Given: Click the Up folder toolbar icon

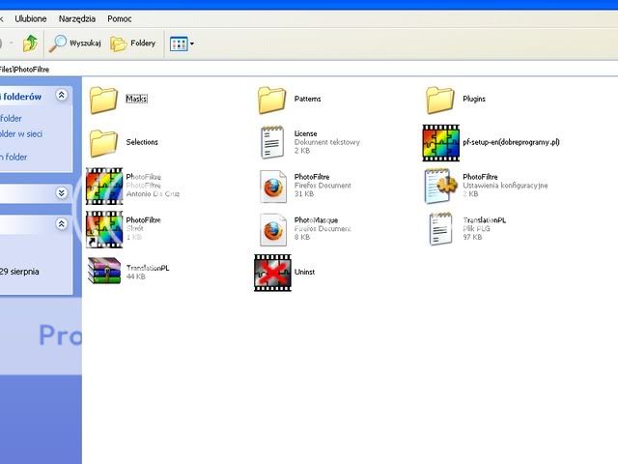Looking at the screenshot, I should [31, 43].
